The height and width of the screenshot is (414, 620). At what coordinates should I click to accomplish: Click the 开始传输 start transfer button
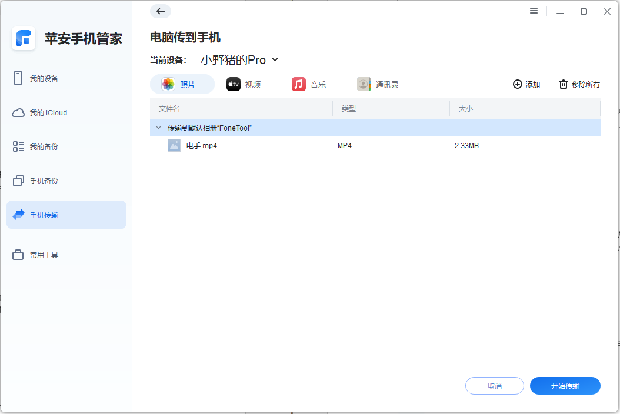(x=565, y=386)
